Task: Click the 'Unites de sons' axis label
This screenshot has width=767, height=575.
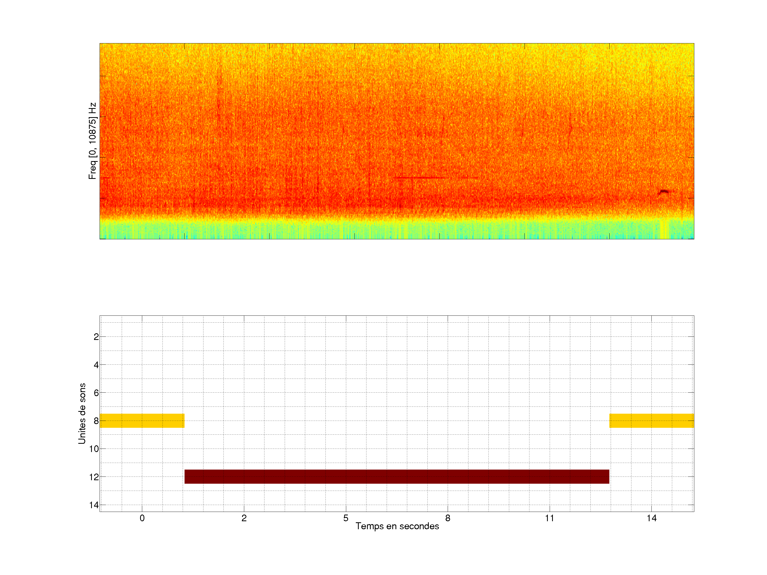Action: click(82, 413)
